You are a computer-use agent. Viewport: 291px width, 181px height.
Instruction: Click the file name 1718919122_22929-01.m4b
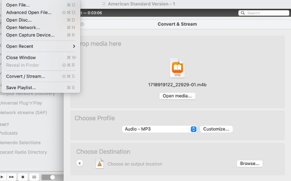(x=177, y=85)
